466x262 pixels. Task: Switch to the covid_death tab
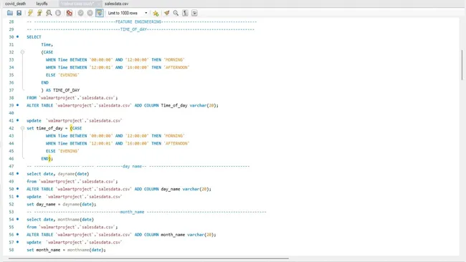pos(16,4)
